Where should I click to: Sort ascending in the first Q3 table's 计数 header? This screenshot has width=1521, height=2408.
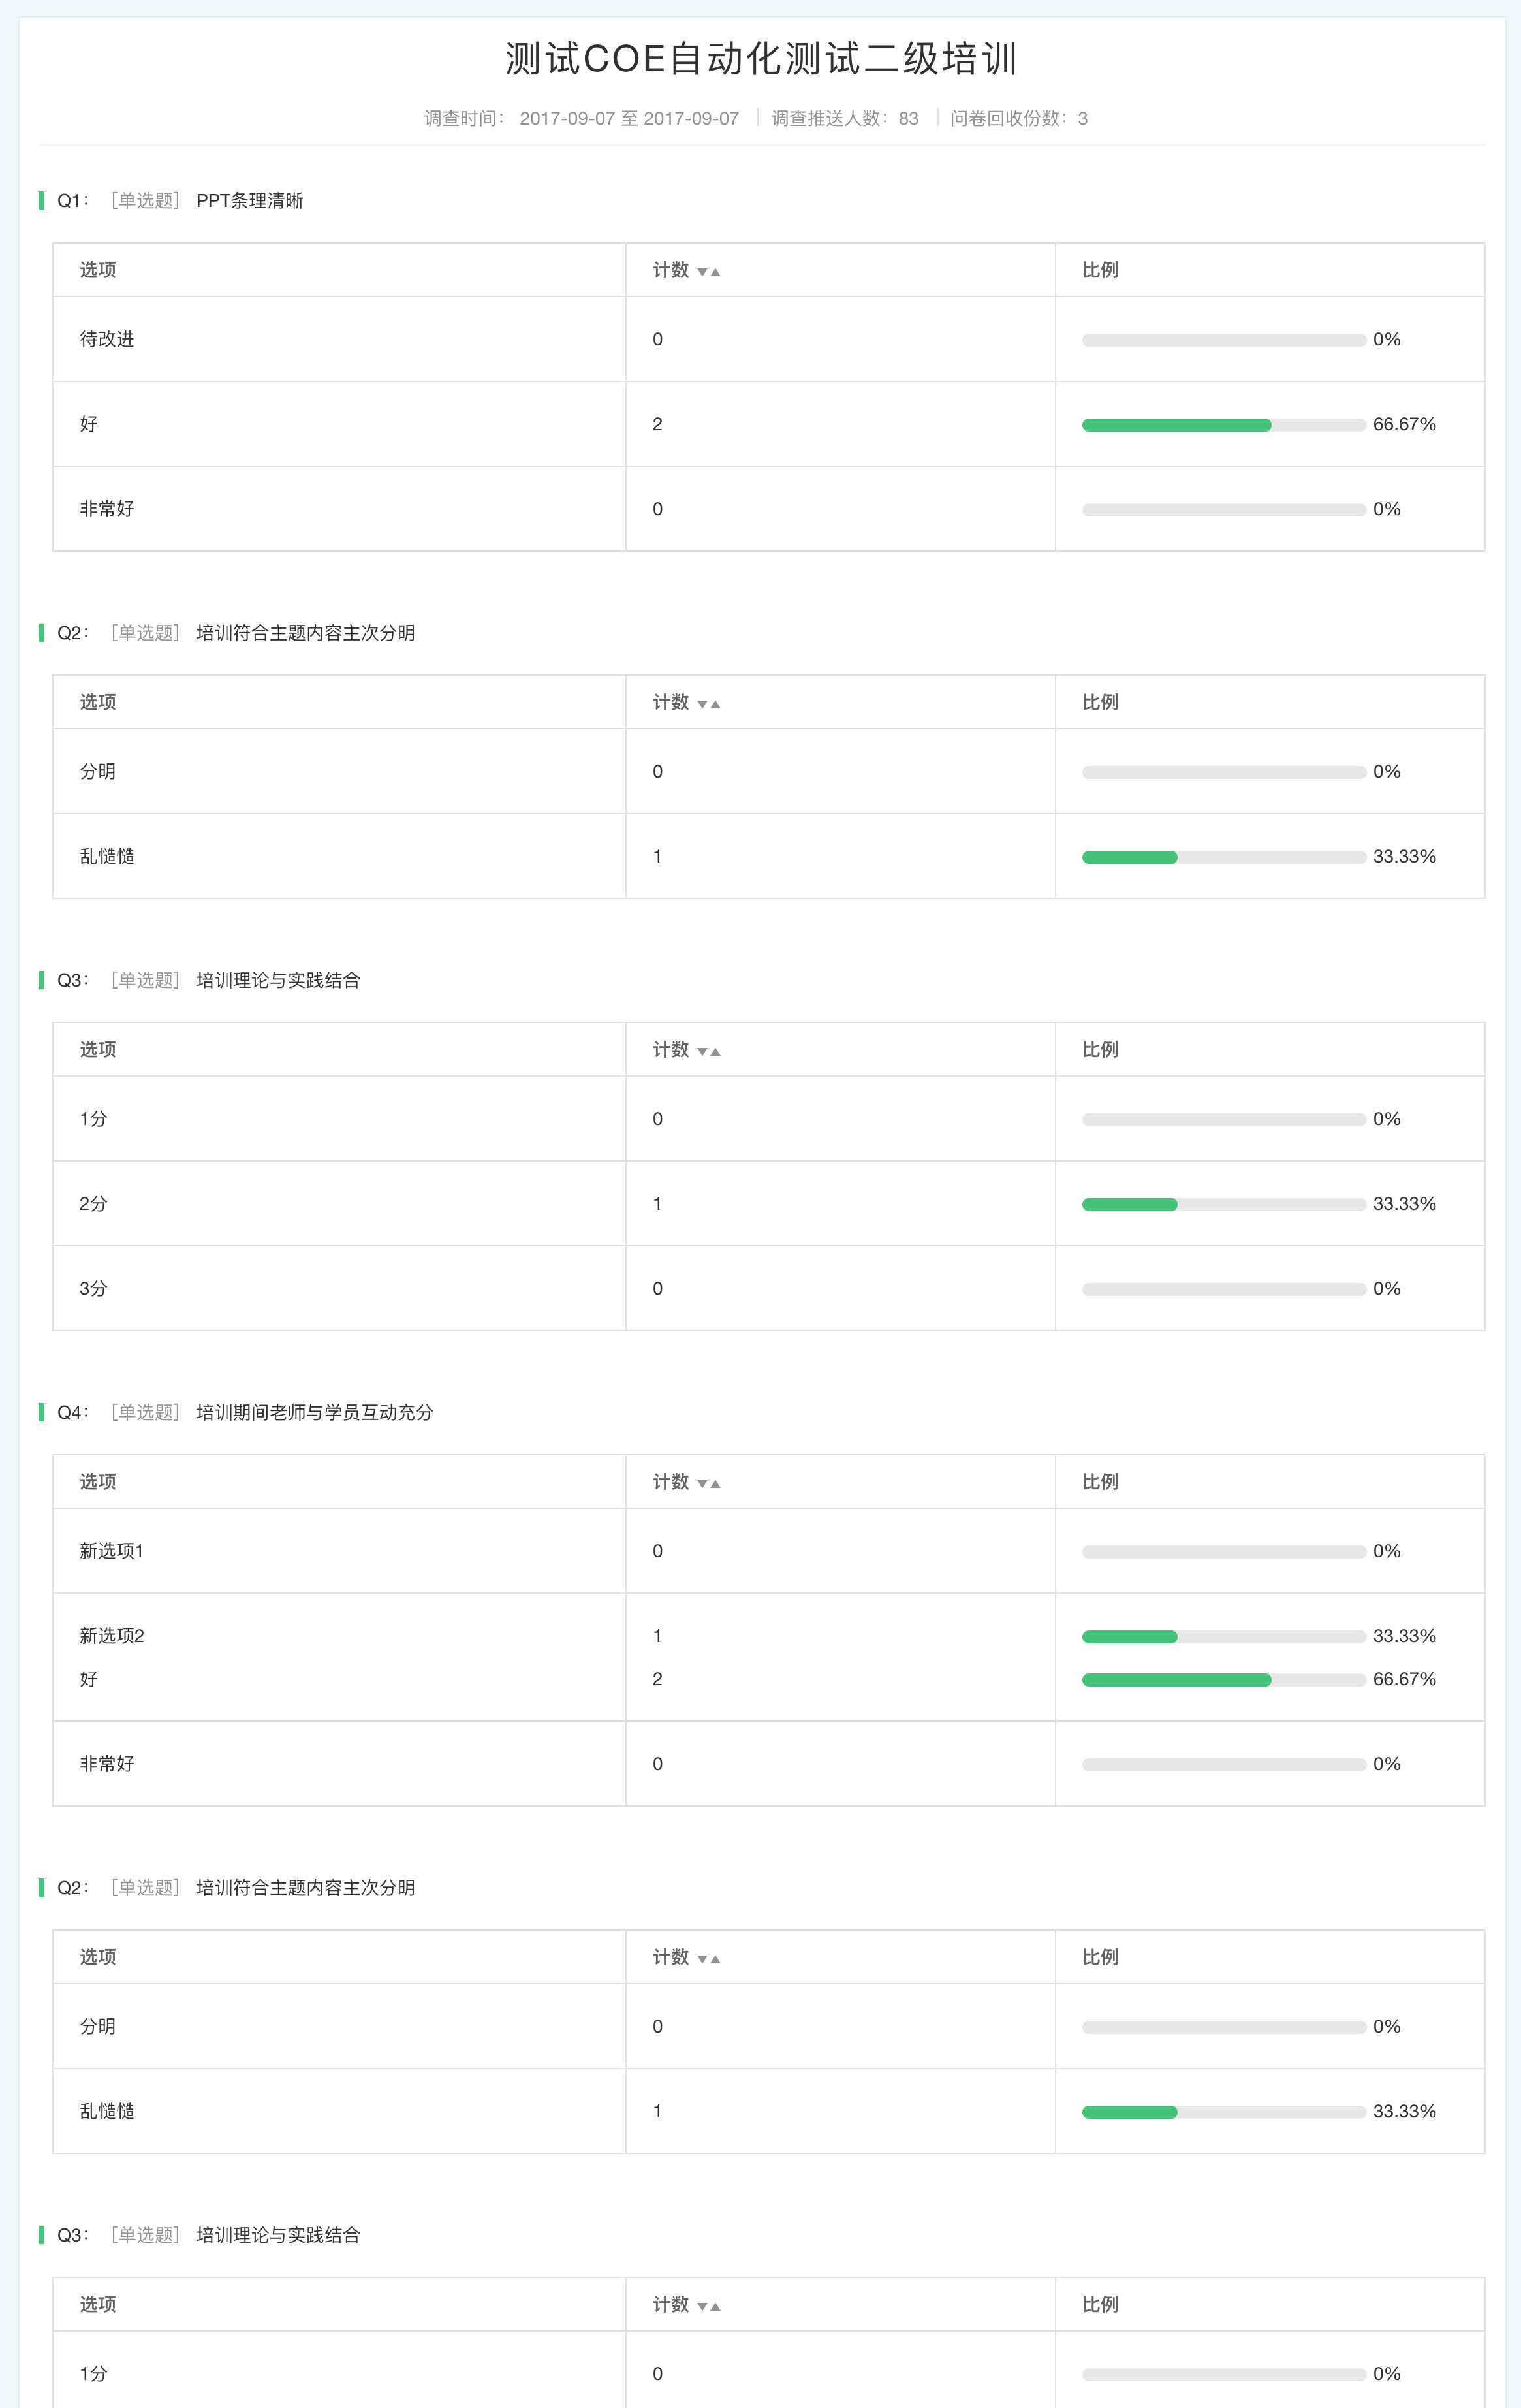tap(715, 1052)
